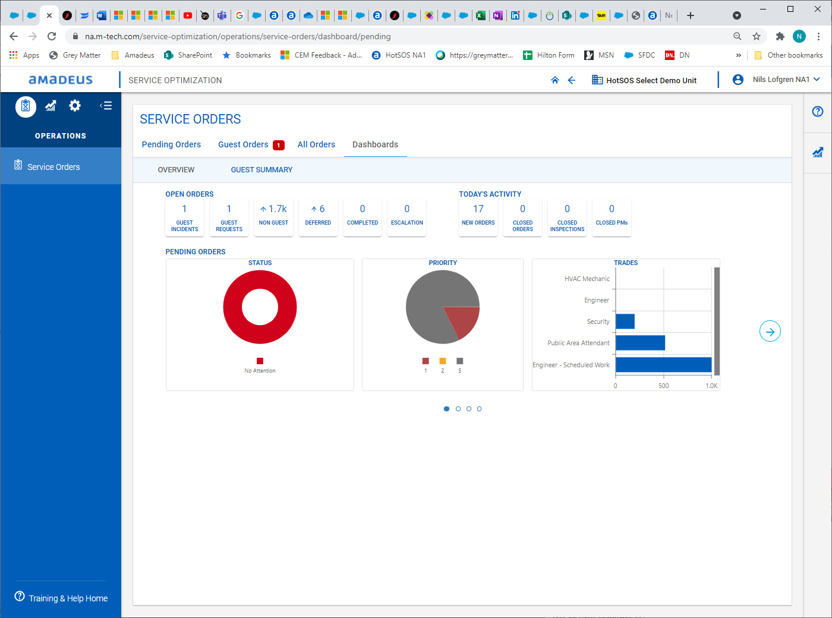Open the Operations clipboard icon
This screenshot has height=618, width=832.
pos(26,106)
